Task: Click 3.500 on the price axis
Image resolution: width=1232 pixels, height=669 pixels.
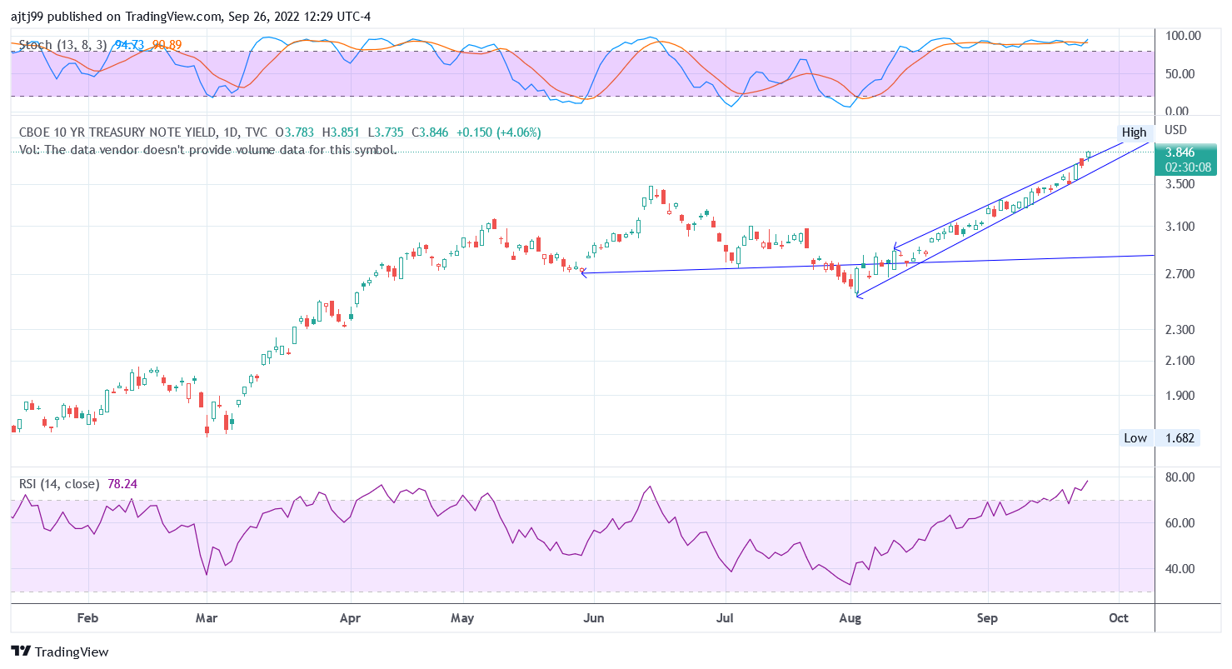Action: pos(1181,184)
